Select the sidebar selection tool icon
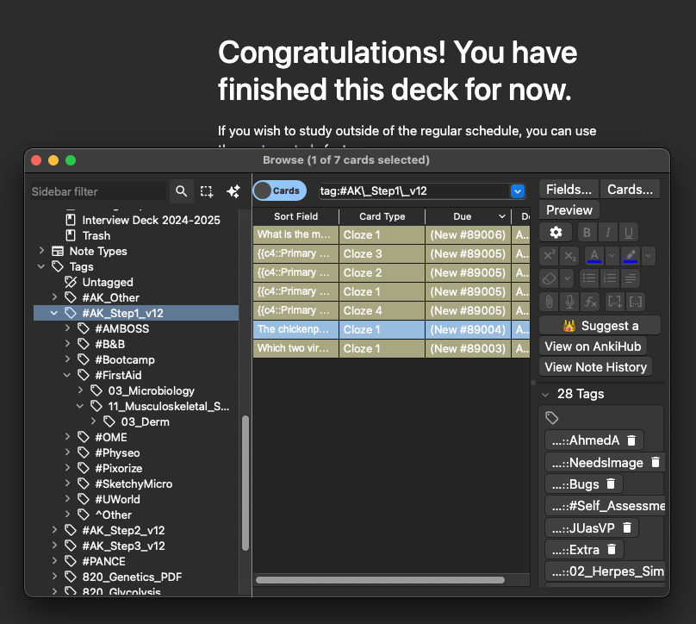Viewport: 696px width, 624px height. click(x=207, y=191)
